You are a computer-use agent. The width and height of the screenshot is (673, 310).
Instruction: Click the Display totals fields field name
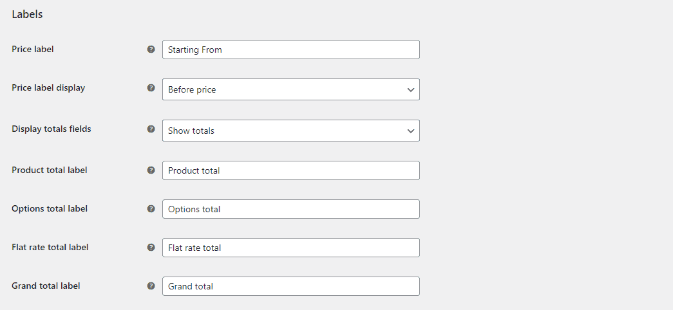click(x=52, y=129)
